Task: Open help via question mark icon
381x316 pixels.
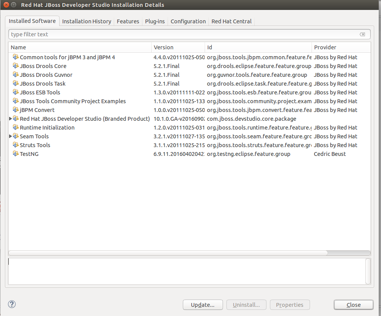Action: pyautogui.click(x=12, y=304)
